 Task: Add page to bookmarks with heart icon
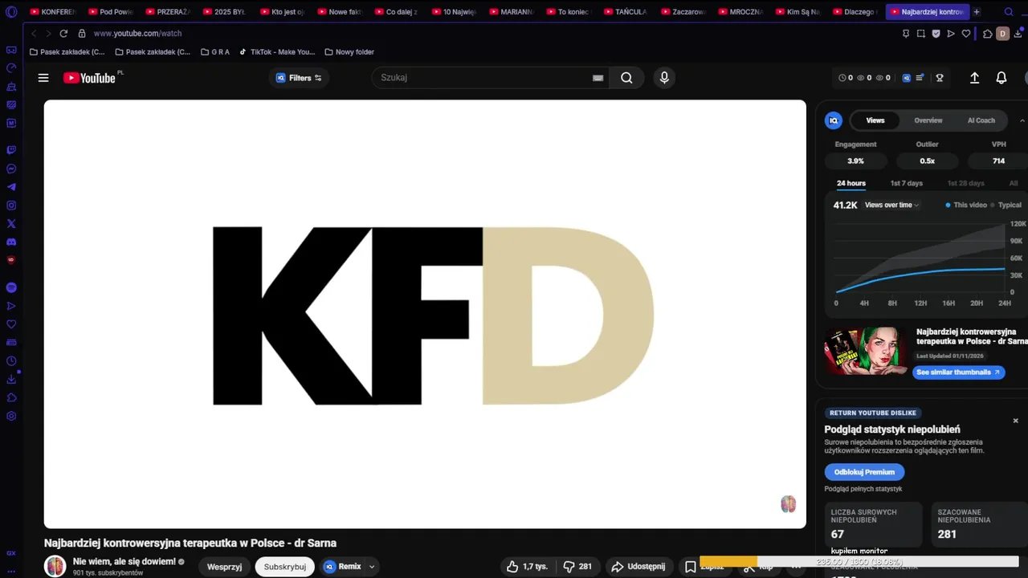click(x=966, y=34)
